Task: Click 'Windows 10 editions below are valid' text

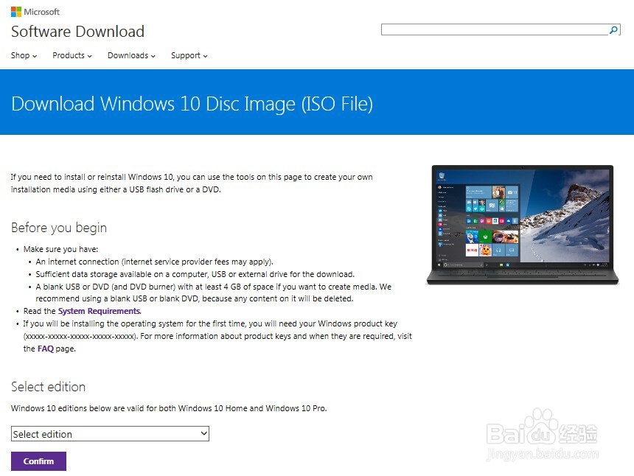Action: [169, 408]
